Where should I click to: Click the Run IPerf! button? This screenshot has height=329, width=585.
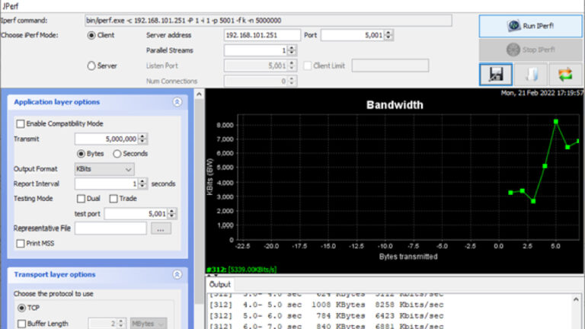pos(530,26)
